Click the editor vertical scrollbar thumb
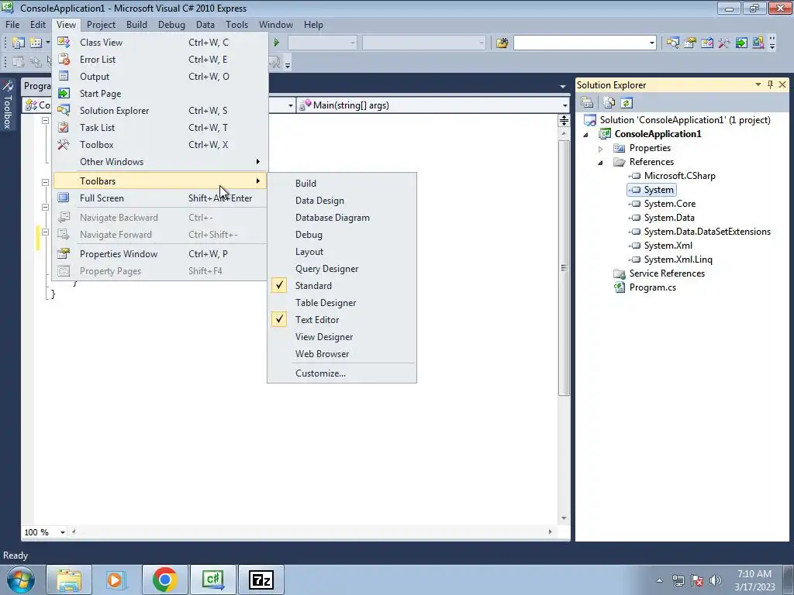 (x=564, y=268)
